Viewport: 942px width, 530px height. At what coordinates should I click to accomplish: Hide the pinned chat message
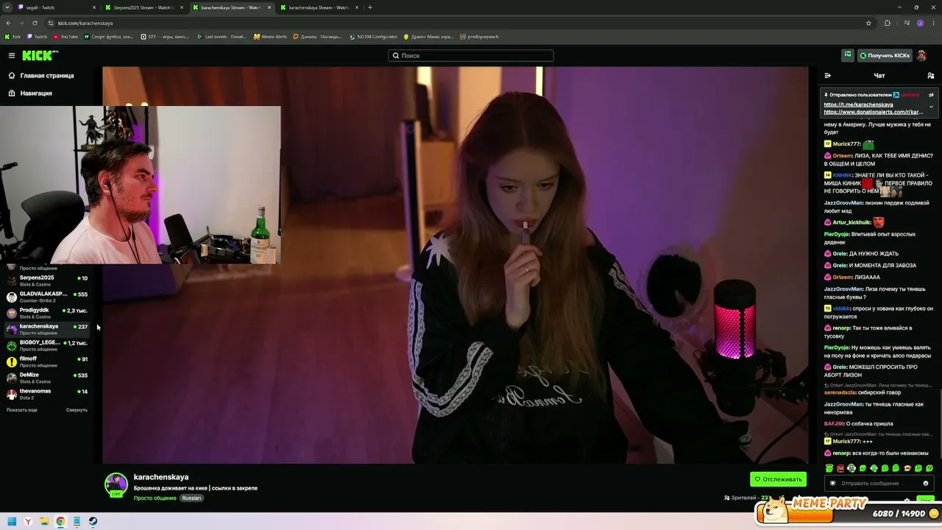[931, 95]
